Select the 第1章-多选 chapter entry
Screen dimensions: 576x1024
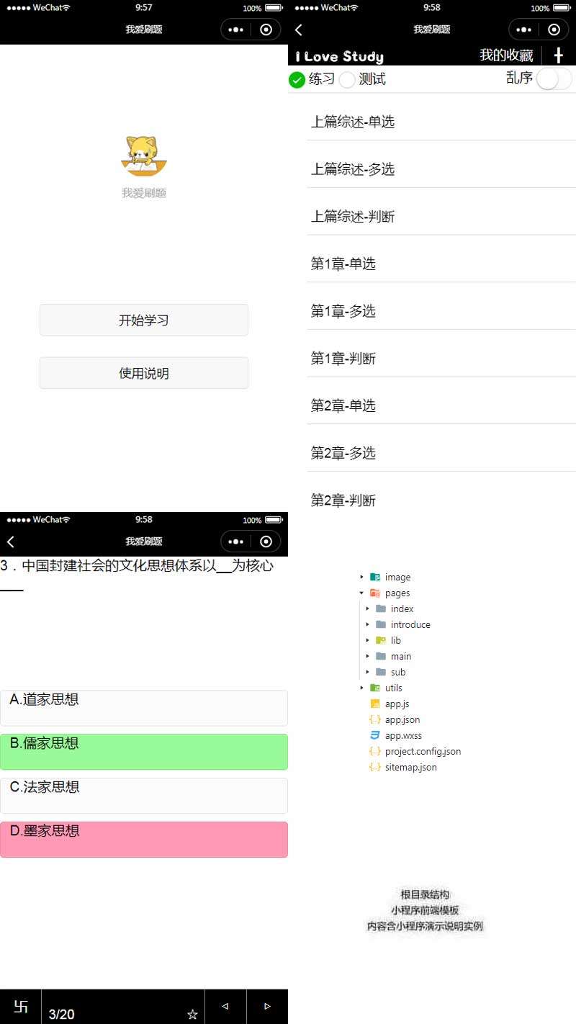[343, 310]
